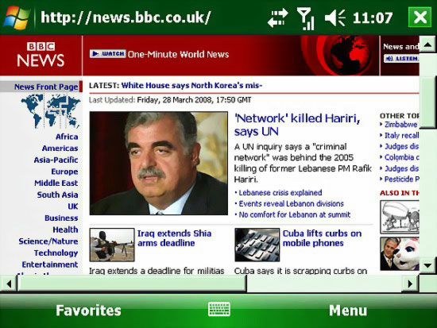Open the Pesticide story link
The height and width of the screenshot is (328, 437).
pos(401,179)
